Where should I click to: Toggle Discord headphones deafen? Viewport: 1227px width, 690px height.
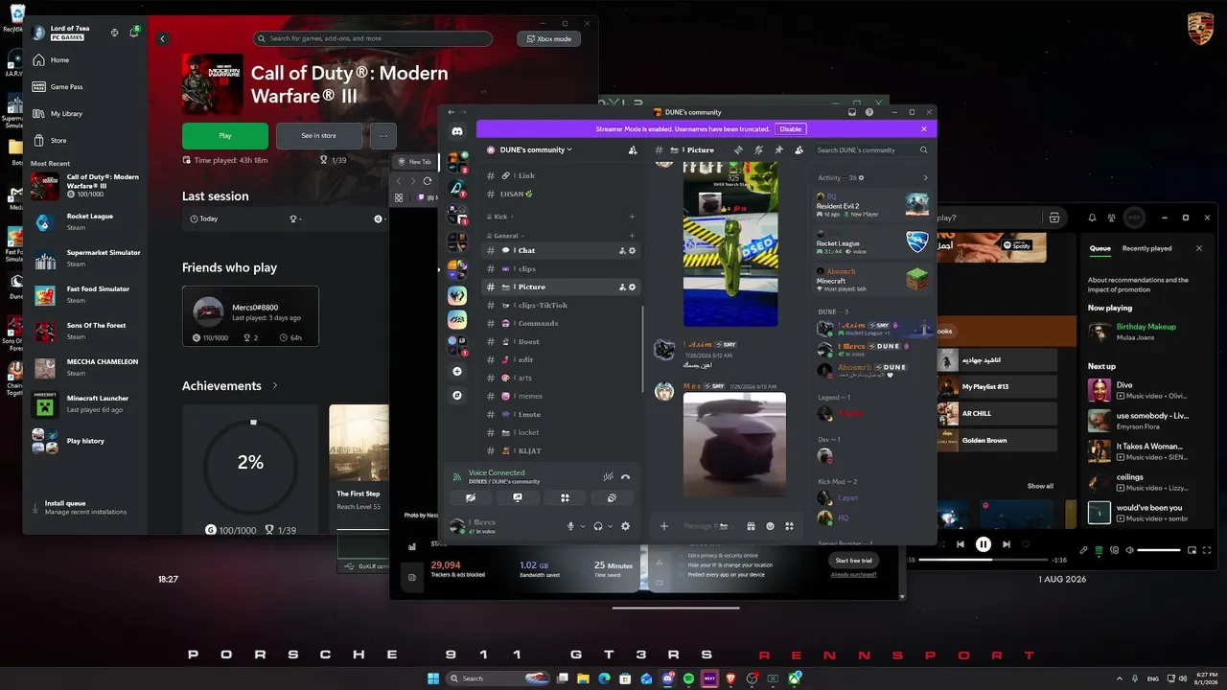tap(598, 526)
